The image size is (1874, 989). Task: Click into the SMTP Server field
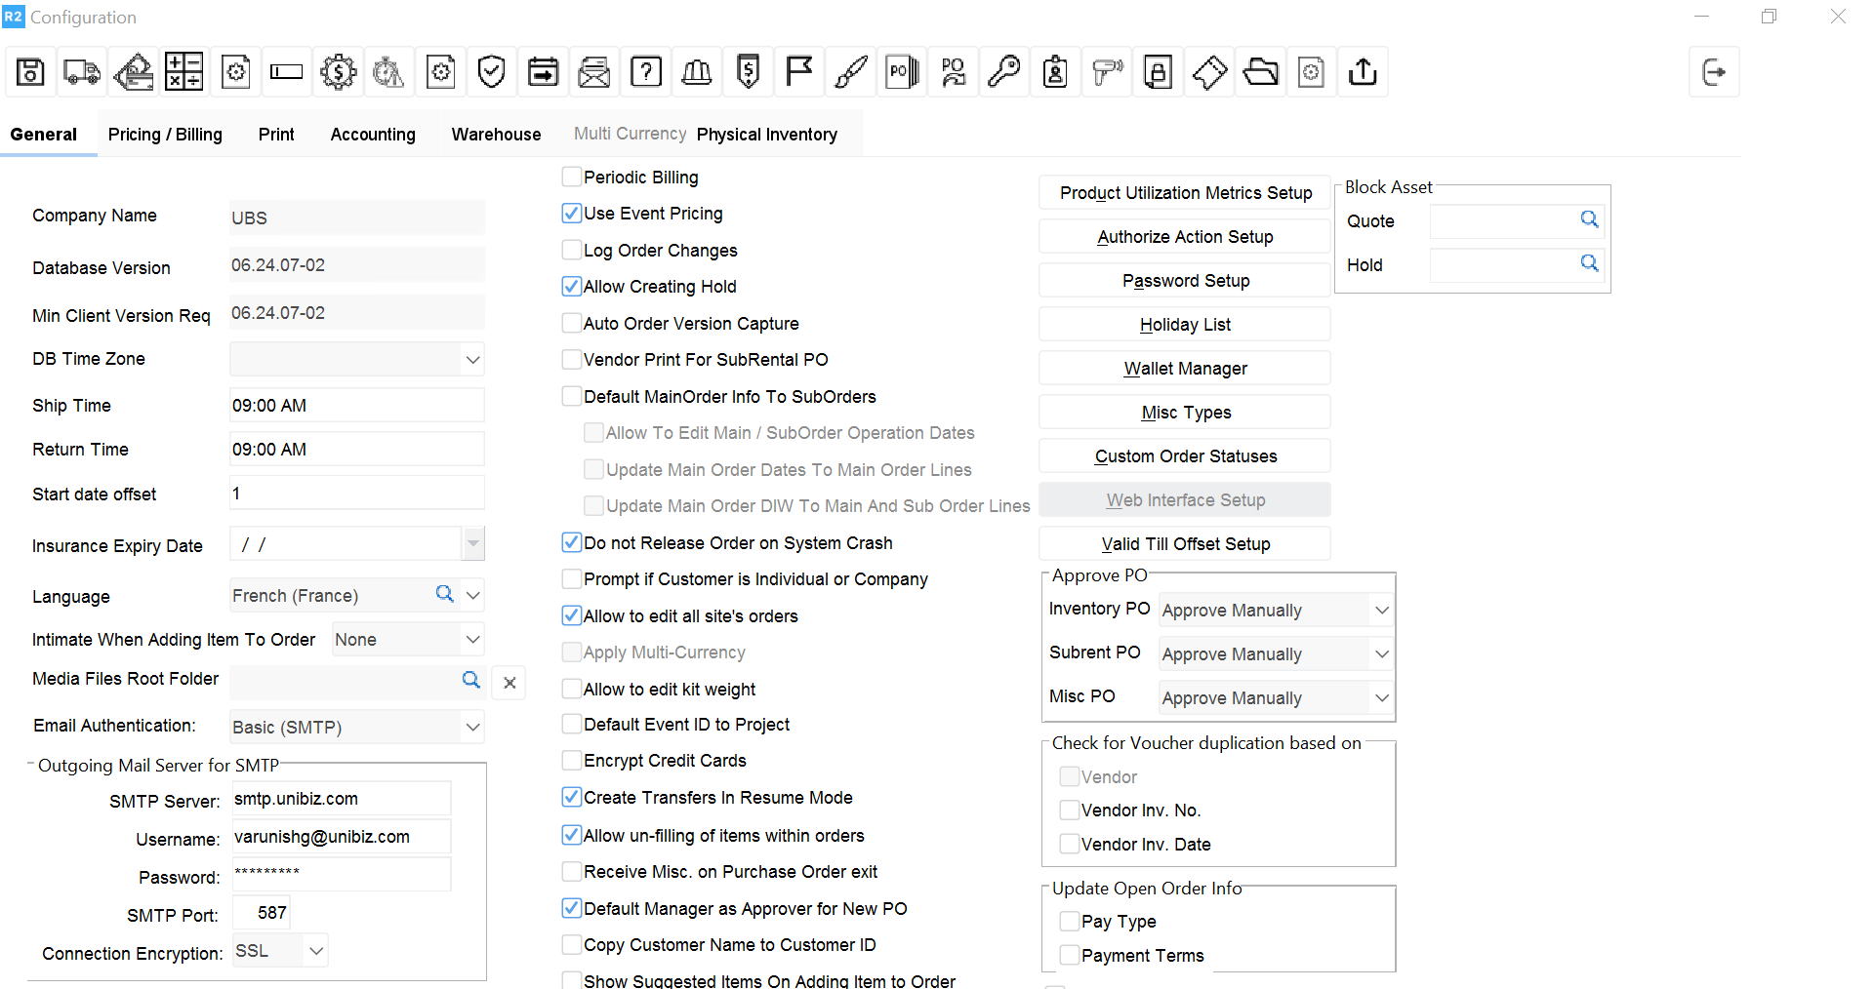[x=341, y=799]
